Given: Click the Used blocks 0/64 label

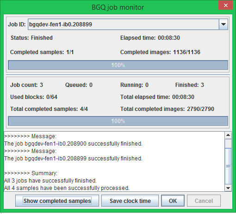Looking at the screenshot, I should pyautogui.click(x=34, y=97).
